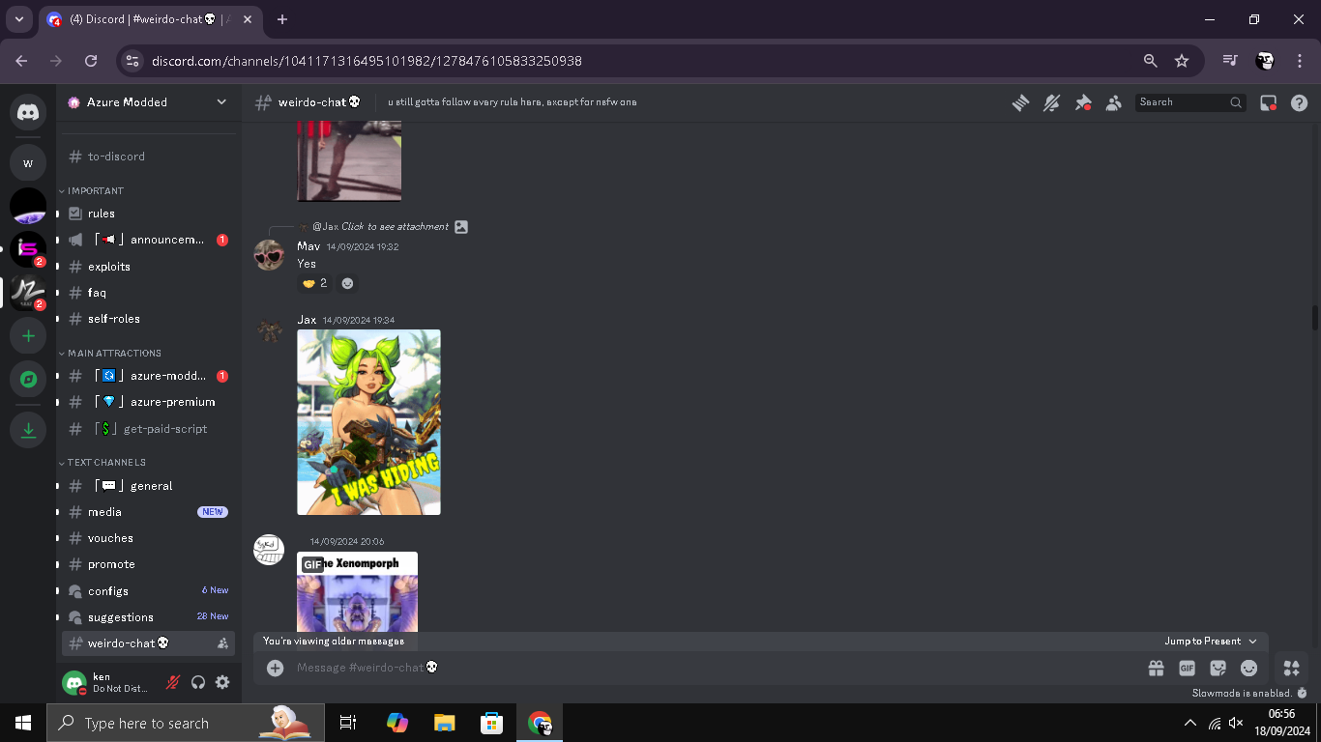This screenshot has height=742, width=1321.
Task: Click the Chrome reload page button
Action: 91,61
